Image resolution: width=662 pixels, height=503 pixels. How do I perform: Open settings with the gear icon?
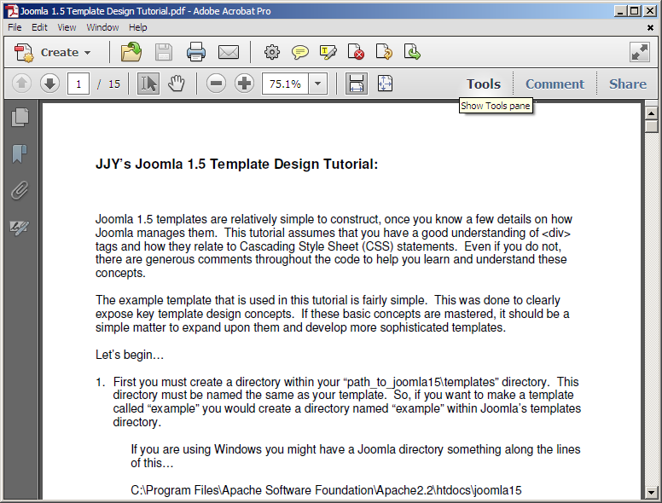coord(272,52)
